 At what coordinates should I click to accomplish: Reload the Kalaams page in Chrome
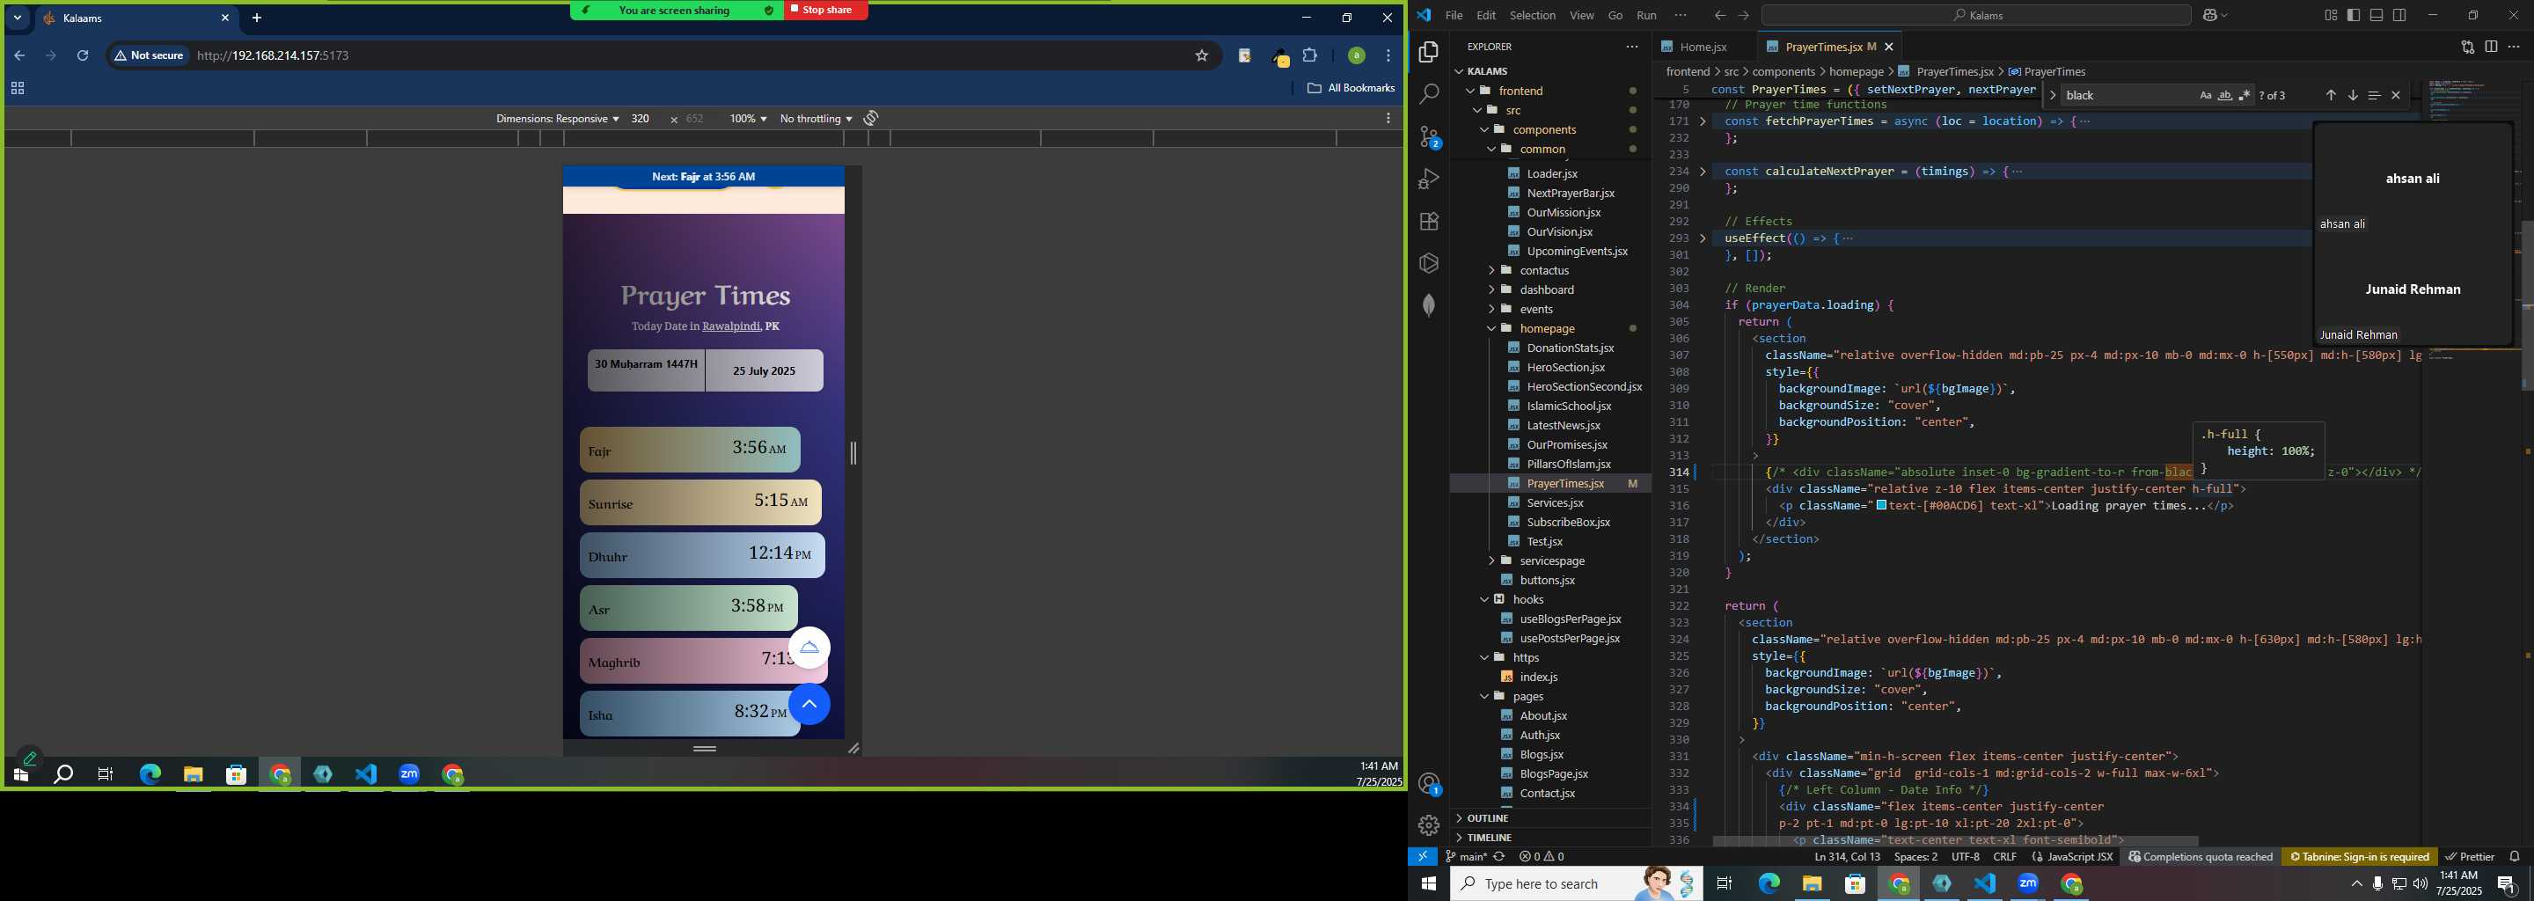click(83, 56)
